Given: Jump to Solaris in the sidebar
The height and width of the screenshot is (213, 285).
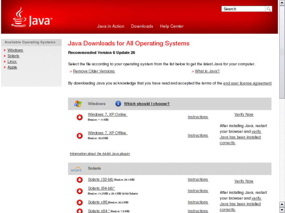Looking at the screenshot, I should point(13,56).
